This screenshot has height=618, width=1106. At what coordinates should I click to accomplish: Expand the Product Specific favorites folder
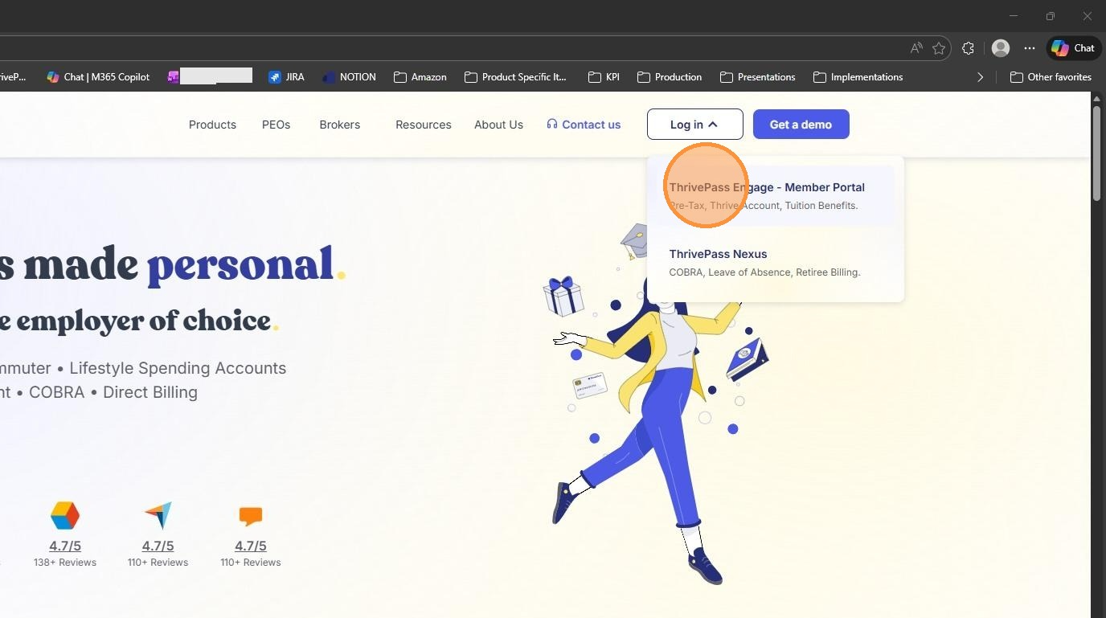(x=516, y=77)
